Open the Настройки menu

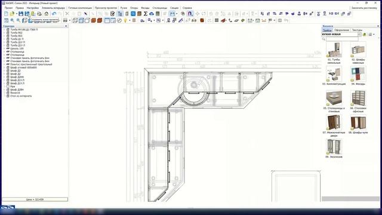[x=33, y=8]
